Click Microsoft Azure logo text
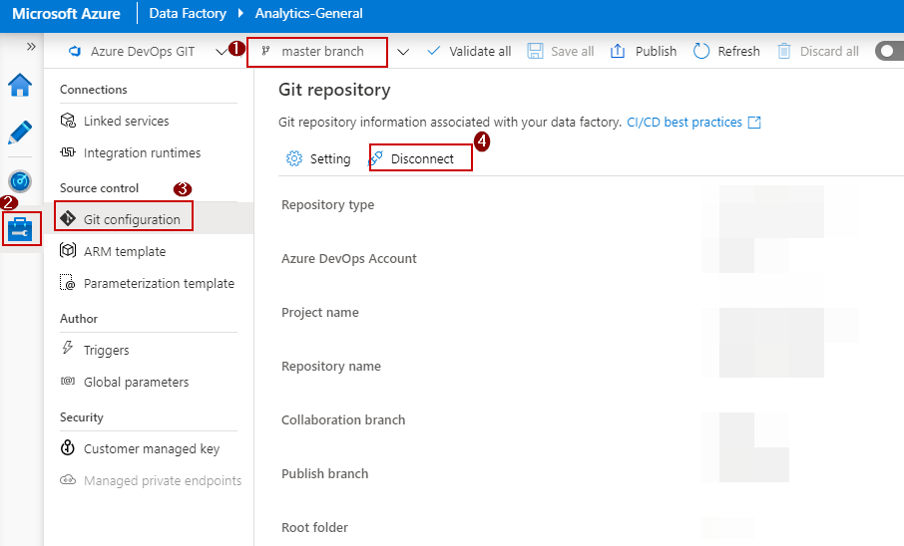The height and width of the screenshot is (546, 904). (x=66, y=13)
